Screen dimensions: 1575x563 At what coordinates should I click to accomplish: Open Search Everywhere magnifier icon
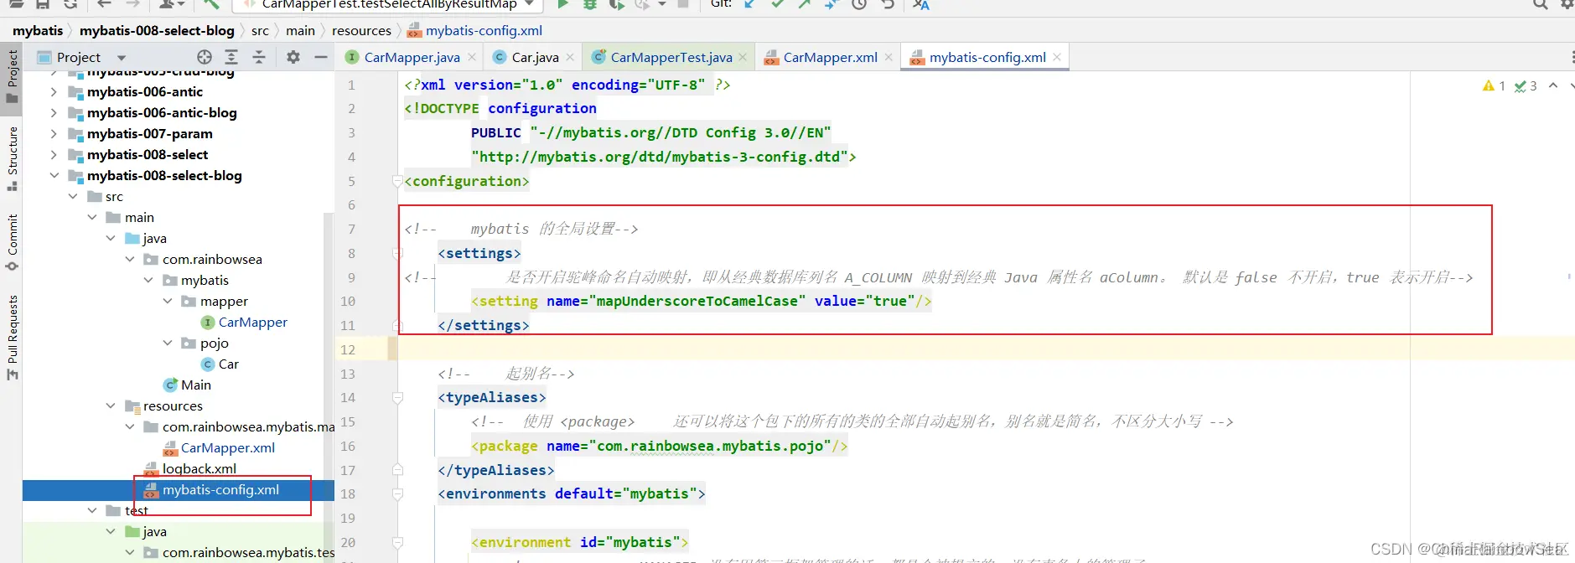point(1540,4)
